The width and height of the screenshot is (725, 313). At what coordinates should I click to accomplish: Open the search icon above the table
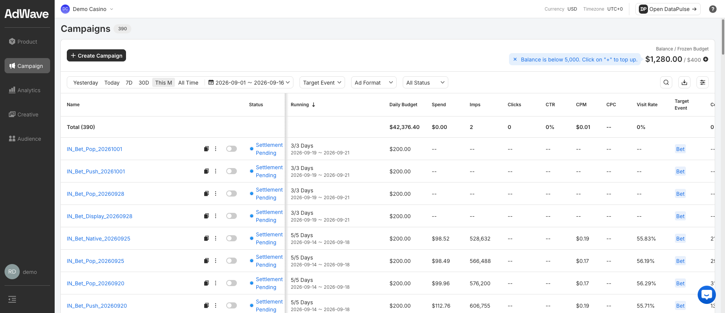tap(666, 82)
